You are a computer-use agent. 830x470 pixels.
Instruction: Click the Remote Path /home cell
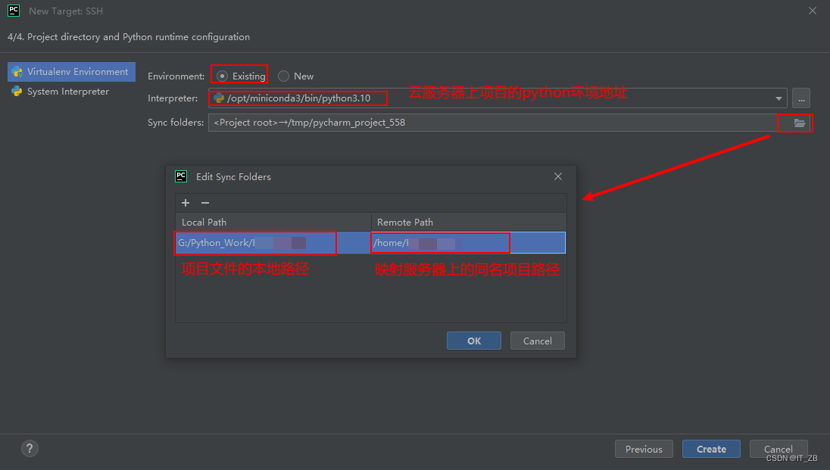[x=469, y=243]
